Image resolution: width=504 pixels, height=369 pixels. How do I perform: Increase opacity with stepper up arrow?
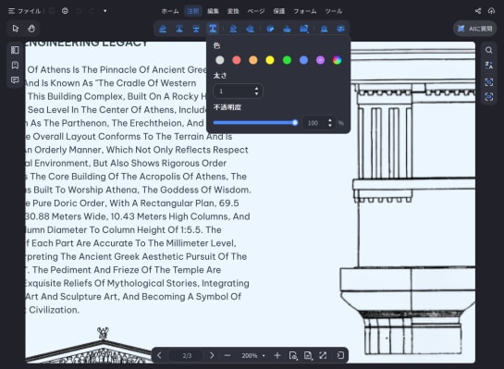pos(330,120)
